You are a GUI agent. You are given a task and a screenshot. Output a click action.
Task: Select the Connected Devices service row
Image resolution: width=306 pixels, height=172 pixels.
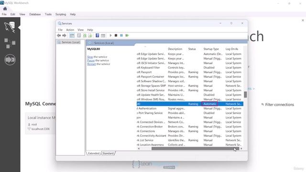click(190, 122)
